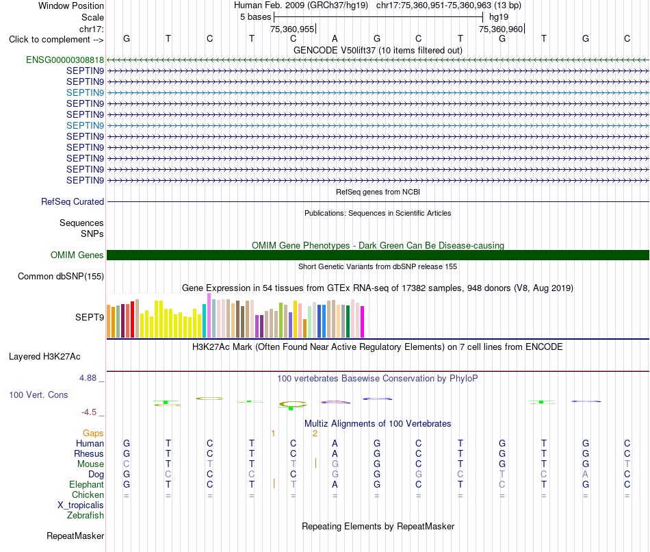
Task: Click the cyan bar in SEPT9 expression chart
Action: click(205, 321)
